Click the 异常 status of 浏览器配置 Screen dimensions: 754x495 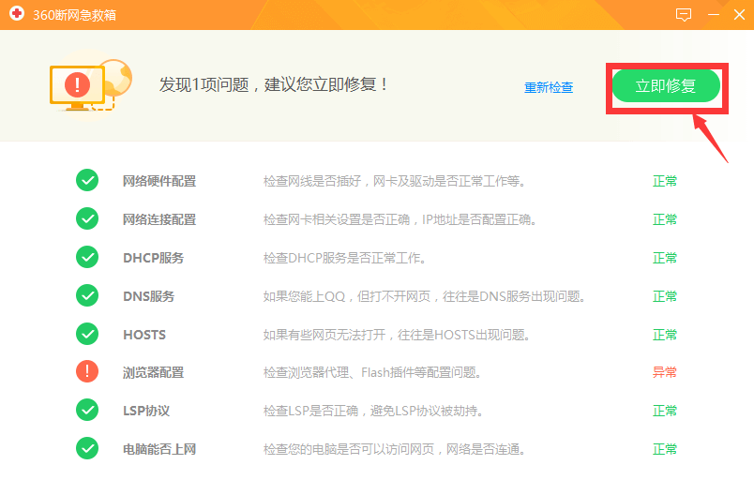coord(665,372)
